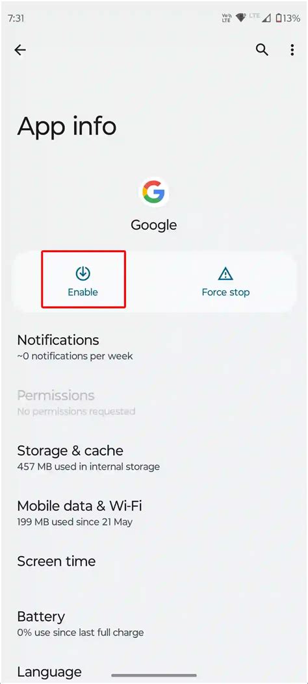Open Mobile data & Wi-Fi usage
Screen dimensions: 308x684
pos(154,513)
